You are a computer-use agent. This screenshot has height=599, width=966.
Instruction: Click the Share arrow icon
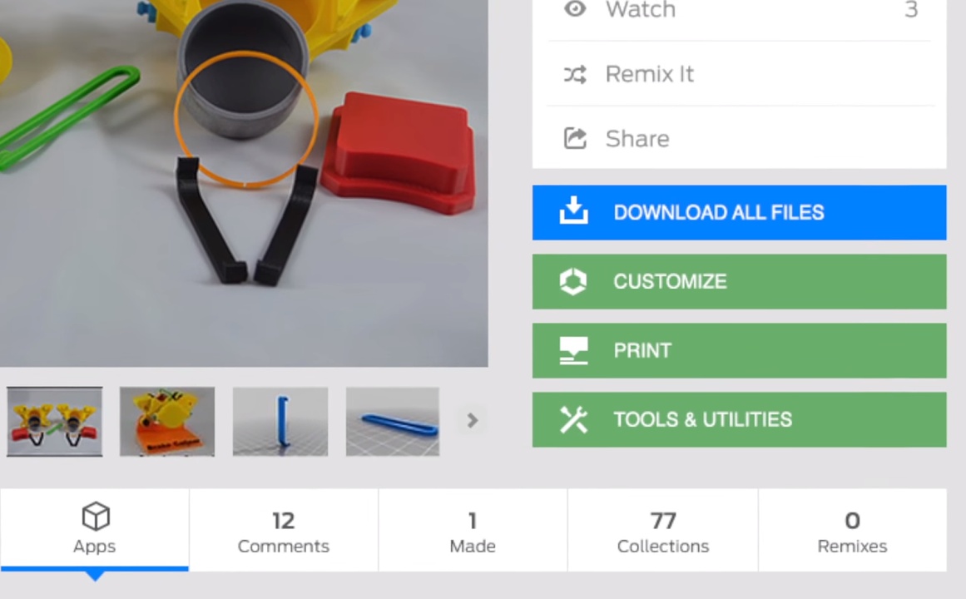point(575,139)
